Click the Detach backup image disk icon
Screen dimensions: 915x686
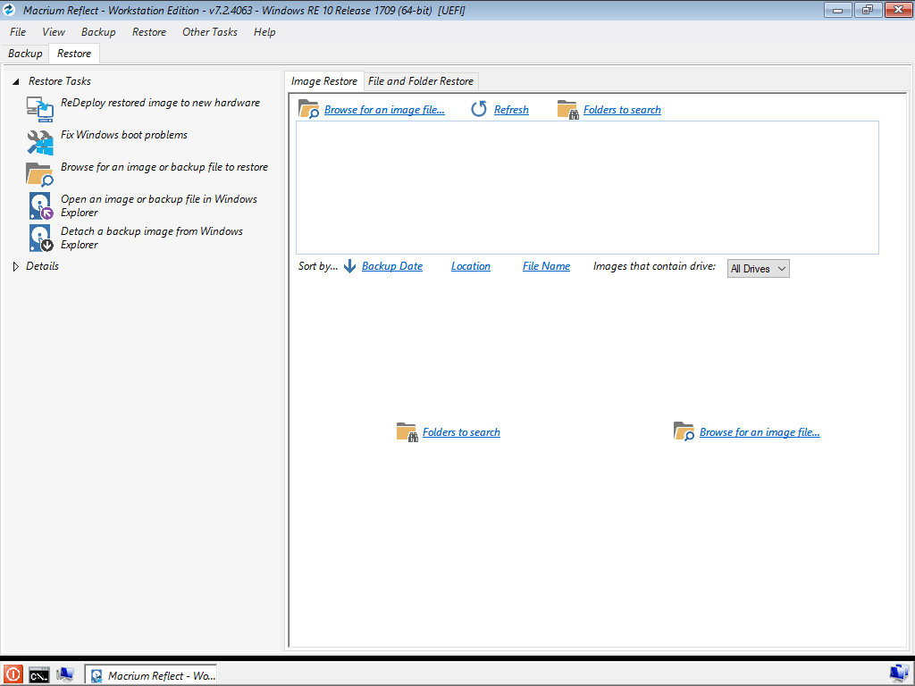(41, 238)
